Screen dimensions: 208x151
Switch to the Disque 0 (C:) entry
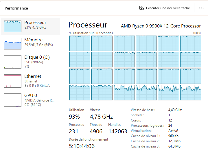click(x=36, y=57)
